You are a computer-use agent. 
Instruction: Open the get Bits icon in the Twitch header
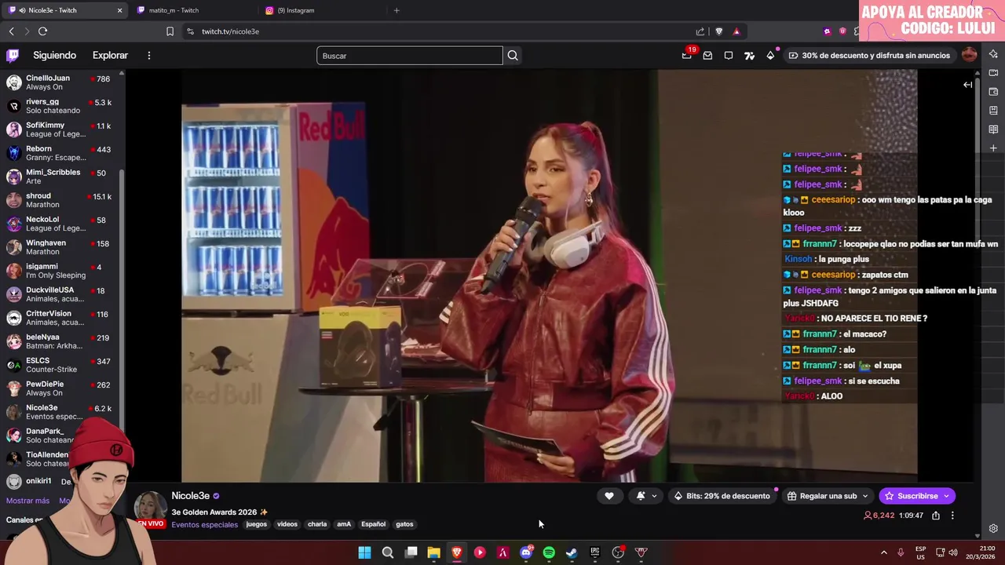point(770,56)
